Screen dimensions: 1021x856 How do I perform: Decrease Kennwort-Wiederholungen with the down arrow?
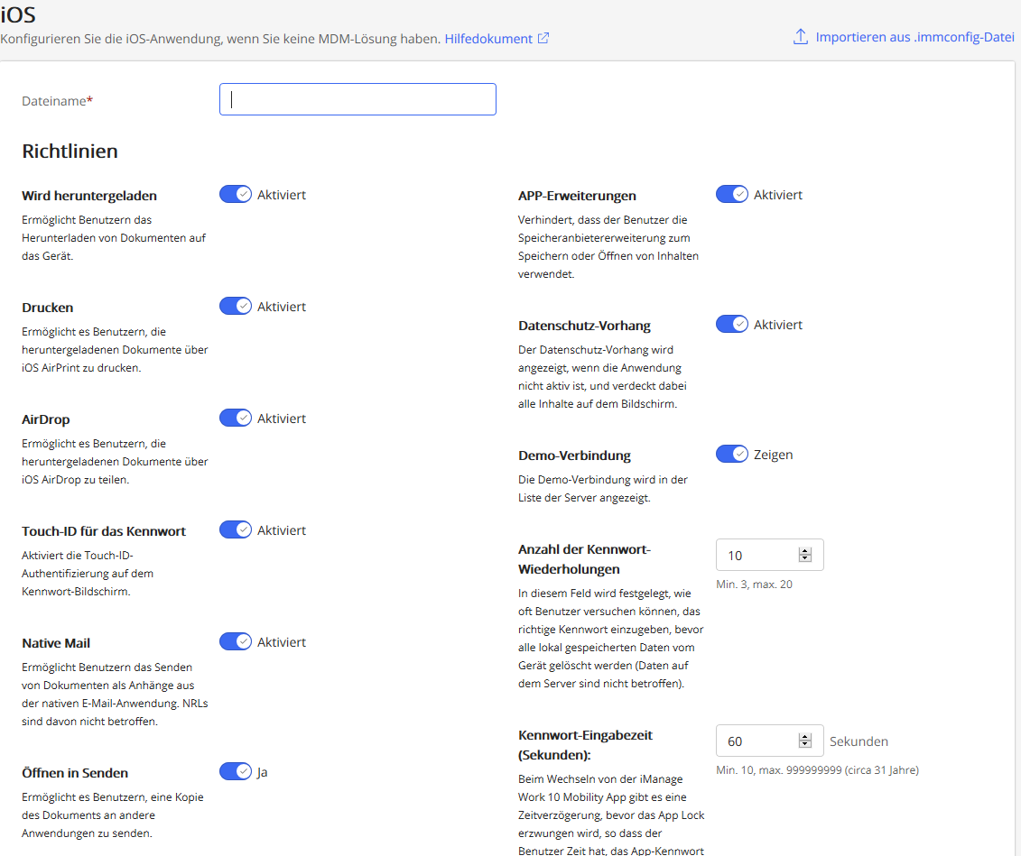click(x=805, y=560)
